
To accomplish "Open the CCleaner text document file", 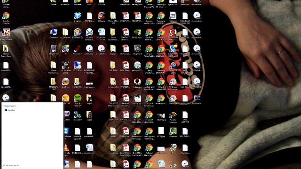I will tap(173, 17).
